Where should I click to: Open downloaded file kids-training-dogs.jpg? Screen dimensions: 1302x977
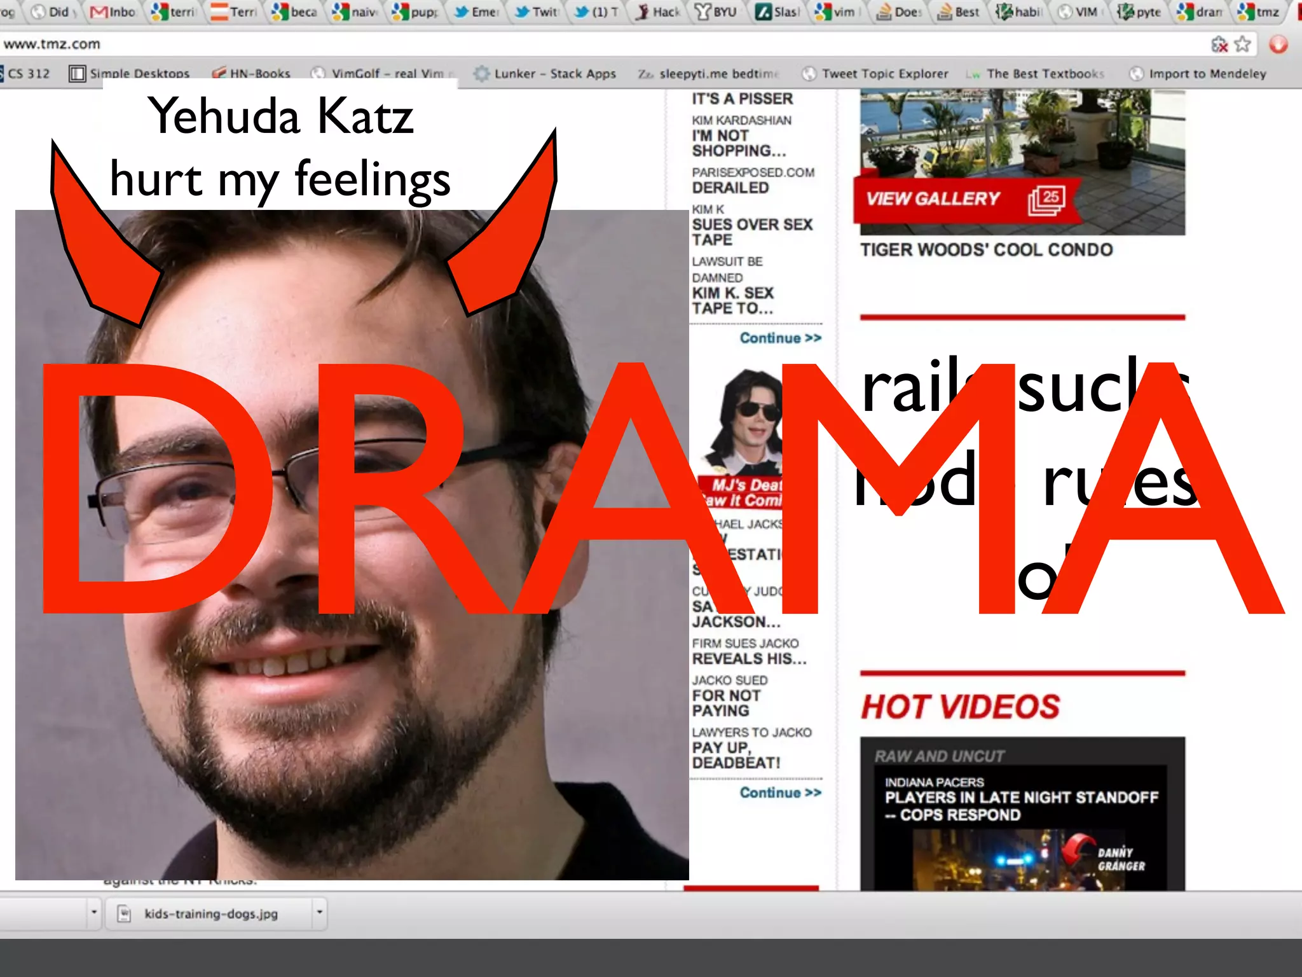(x=210, y=914)
